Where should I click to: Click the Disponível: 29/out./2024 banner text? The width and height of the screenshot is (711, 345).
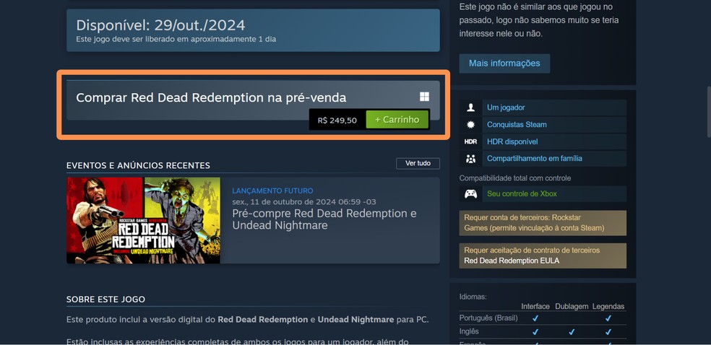point(160,25)
